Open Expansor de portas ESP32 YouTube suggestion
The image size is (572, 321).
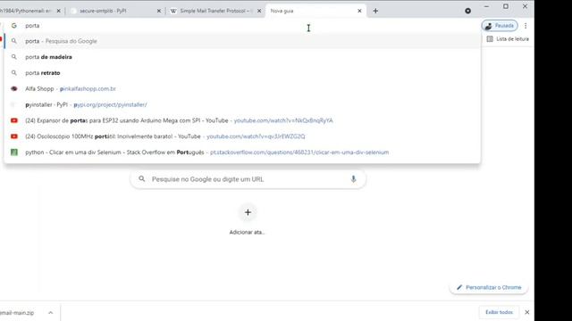[x=242, y=120]
